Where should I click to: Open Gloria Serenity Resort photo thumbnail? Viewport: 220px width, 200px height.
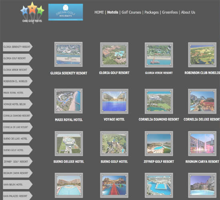[68, 54]
